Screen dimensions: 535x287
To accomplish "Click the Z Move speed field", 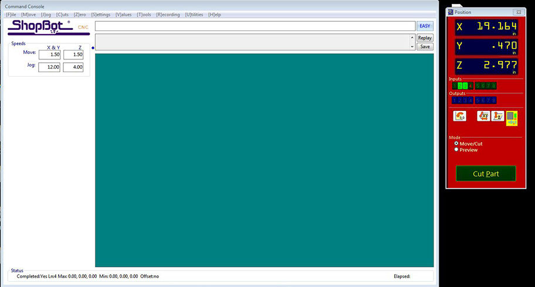I will pyautogui.click(x=73, y=55).
